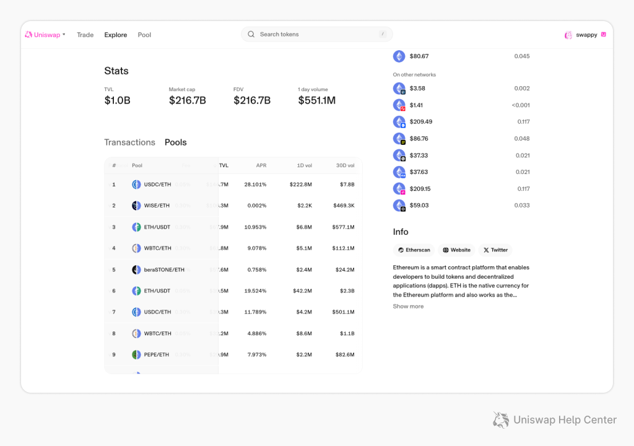This screenshot has width=634, height=446.
Task: Switch to the Transactions tab
Action: pos(129,142)
